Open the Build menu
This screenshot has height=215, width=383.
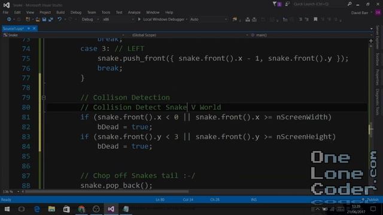point(60,12)
